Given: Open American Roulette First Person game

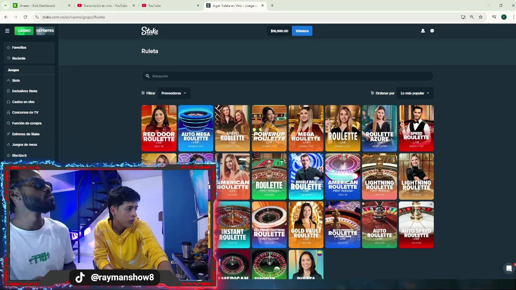Looking at the screenshot, I should 343,176.
